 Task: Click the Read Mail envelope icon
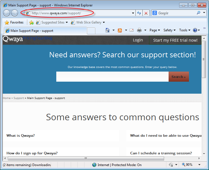pyautogui.click(x=132, y=30)
